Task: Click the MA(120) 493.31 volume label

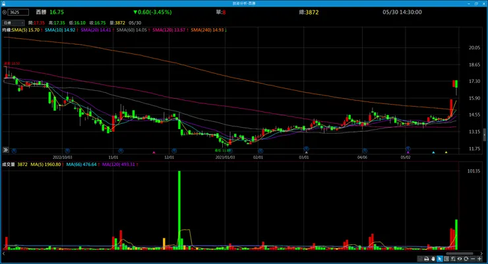Action: click(x=119, y=165)
